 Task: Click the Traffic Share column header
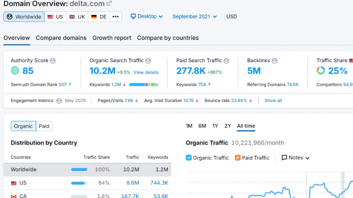coord(97,158)
